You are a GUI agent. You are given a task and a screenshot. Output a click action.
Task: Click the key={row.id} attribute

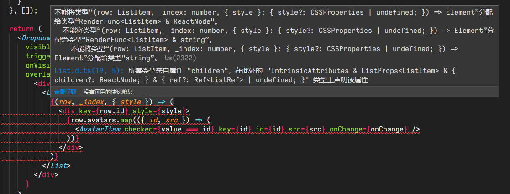point(104,111)
